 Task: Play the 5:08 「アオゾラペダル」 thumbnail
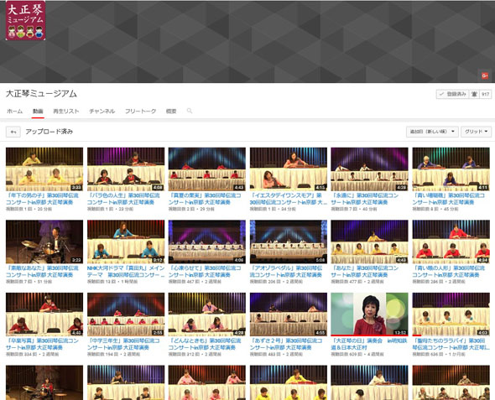coord(289,242)
